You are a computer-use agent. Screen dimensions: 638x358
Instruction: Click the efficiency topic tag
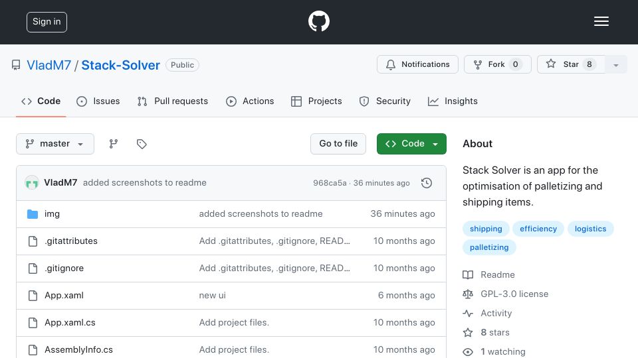coord(538,229)
